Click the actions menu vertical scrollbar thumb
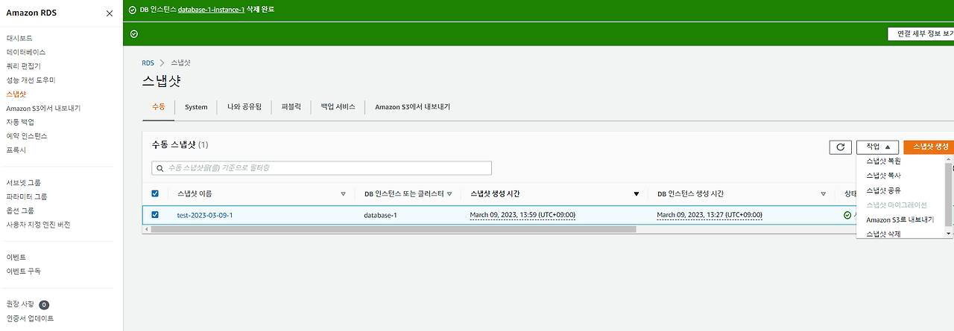Screen dimensions: 954x331 pos(949,195)
